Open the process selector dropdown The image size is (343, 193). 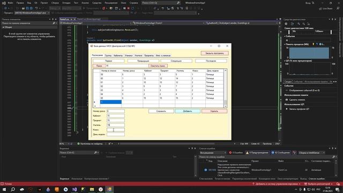[x=32, y=13]
